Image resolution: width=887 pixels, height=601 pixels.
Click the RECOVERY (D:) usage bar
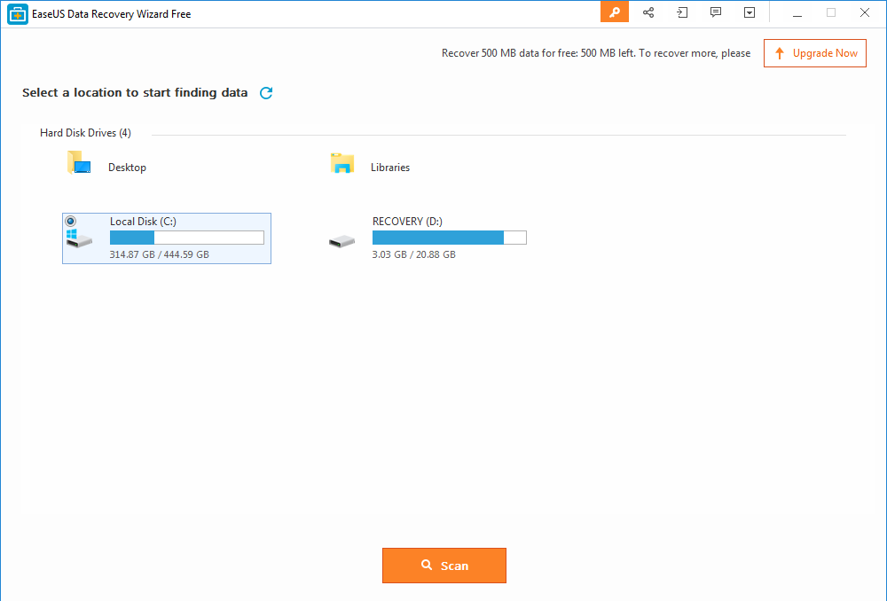[449, 238]
